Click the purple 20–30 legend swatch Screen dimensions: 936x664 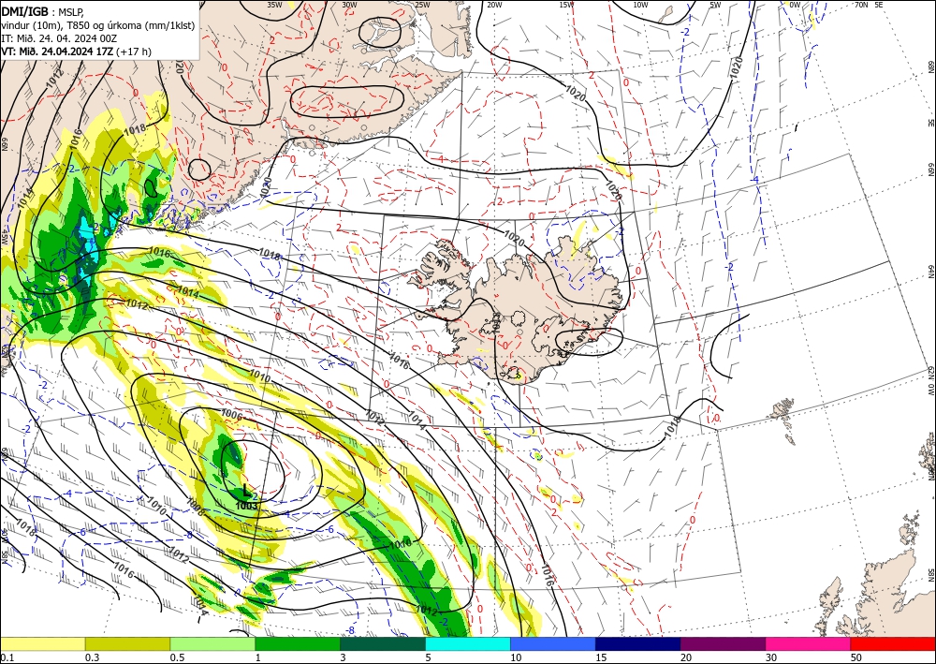pos(723,643)
